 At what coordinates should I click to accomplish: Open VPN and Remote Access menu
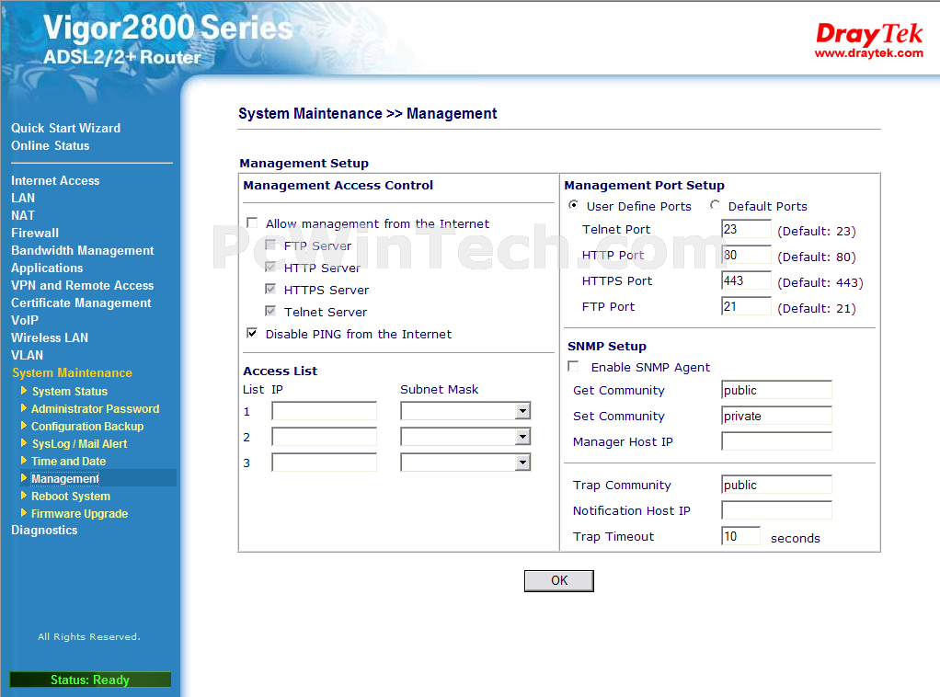tap(82, 285)
